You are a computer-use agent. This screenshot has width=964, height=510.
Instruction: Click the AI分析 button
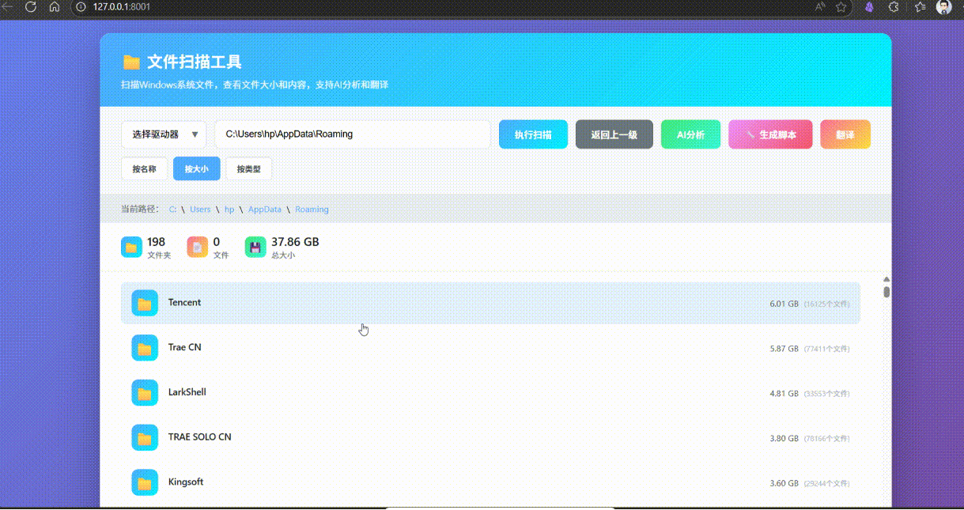coord(690,134)
